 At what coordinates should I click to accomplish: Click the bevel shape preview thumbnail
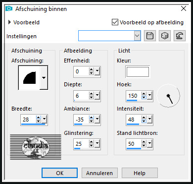29,78
